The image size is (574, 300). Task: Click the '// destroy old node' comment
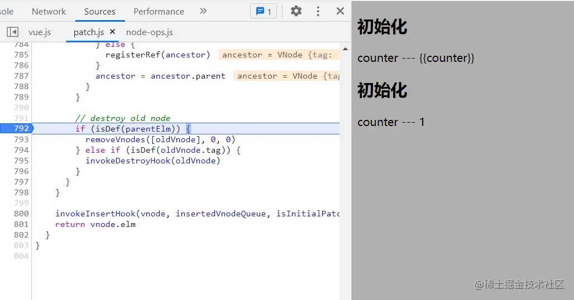123,118
